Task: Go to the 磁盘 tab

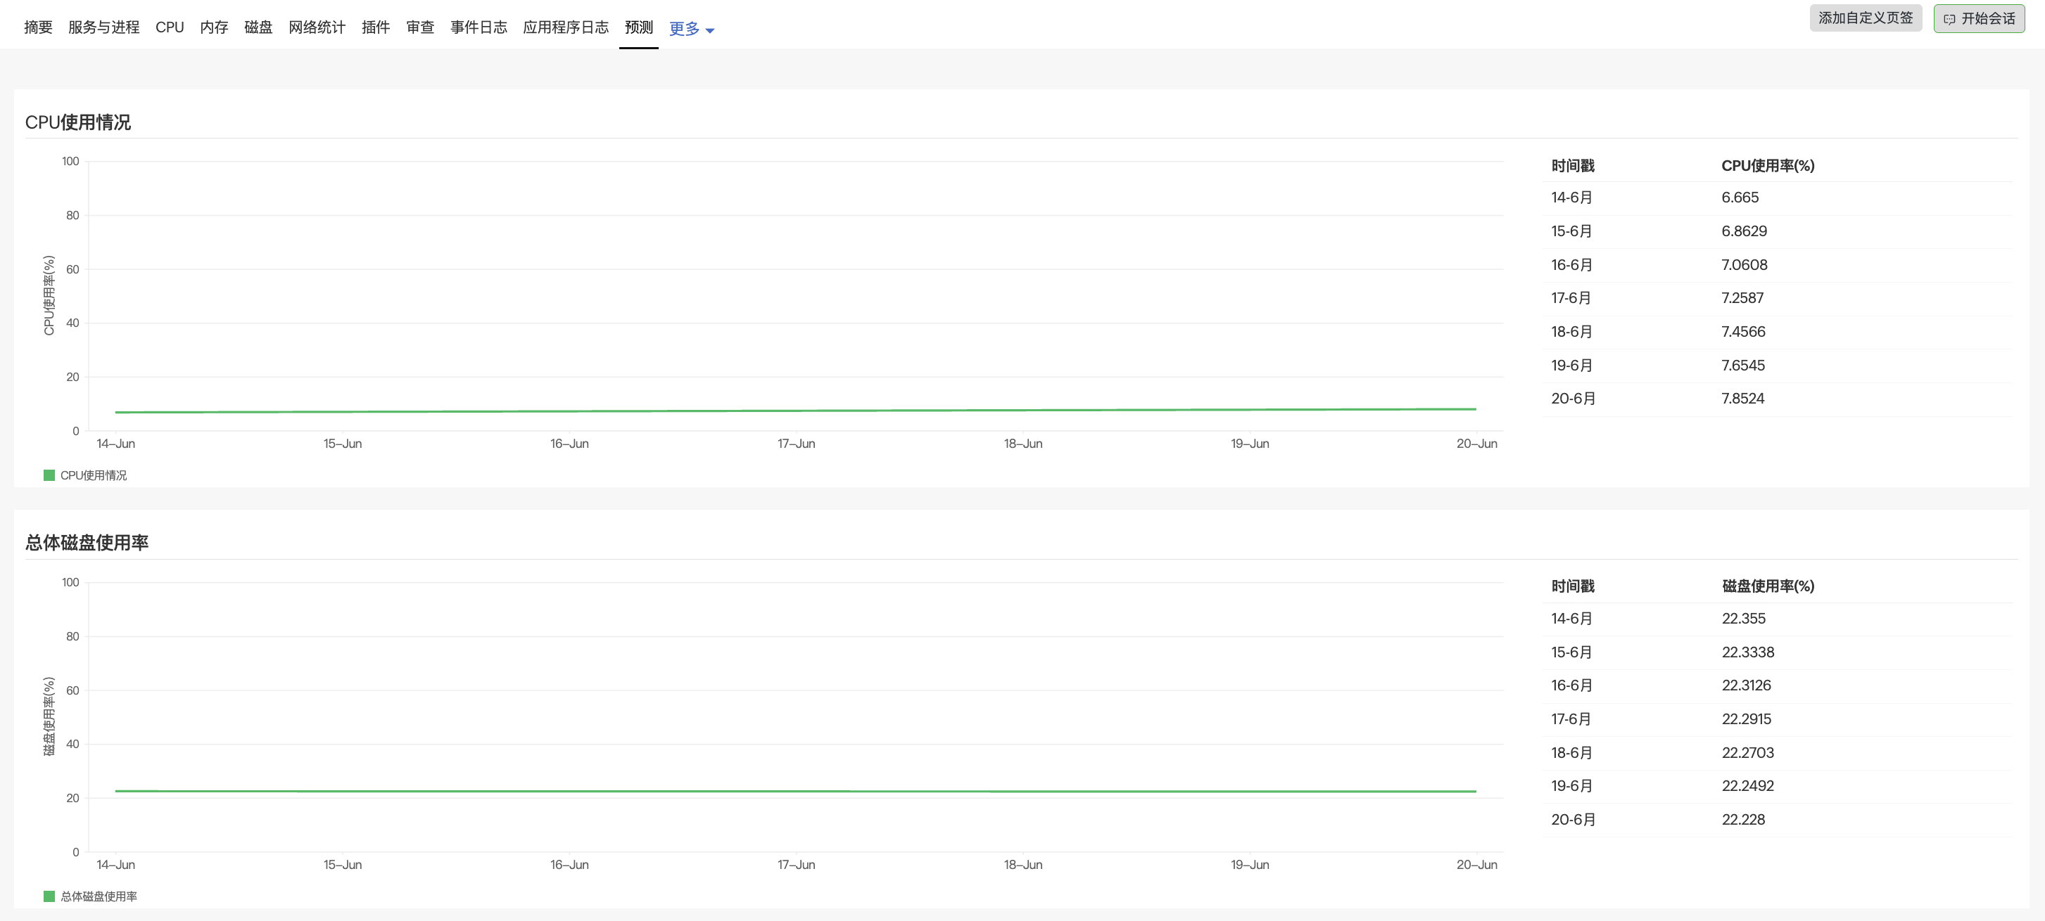Action: [x=258, y=27]
